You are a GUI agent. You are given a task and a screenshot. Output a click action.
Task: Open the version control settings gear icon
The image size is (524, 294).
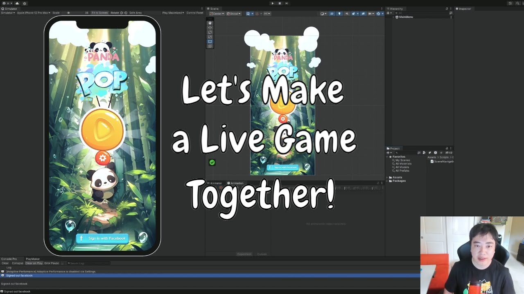tap(25, 3)
